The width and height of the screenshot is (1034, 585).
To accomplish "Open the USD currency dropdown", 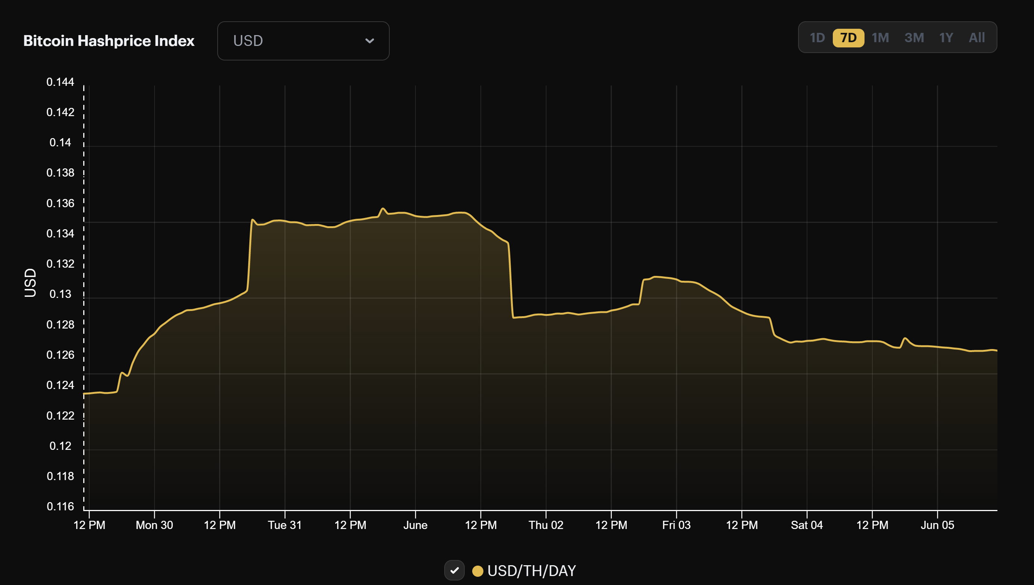I will pyautogui.click(x=303, y=41).
